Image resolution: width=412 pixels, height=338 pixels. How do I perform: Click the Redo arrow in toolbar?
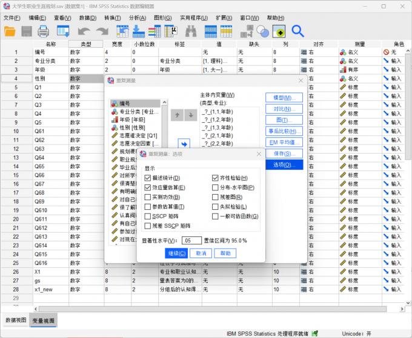[101, 31]
